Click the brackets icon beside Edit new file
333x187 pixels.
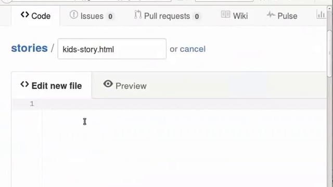point(24,84)
